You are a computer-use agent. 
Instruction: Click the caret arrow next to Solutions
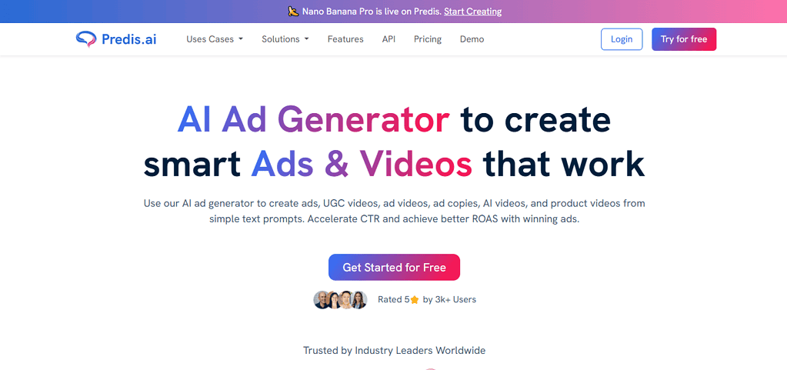click(x=306, y=39)
